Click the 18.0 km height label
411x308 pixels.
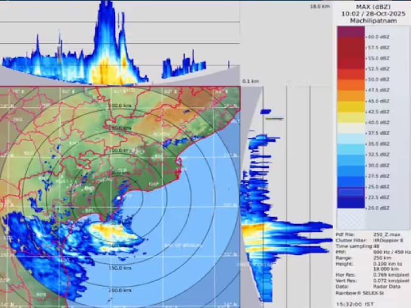320,6
